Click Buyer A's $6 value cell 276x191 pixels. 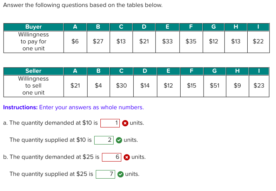[x=75, y=42]
